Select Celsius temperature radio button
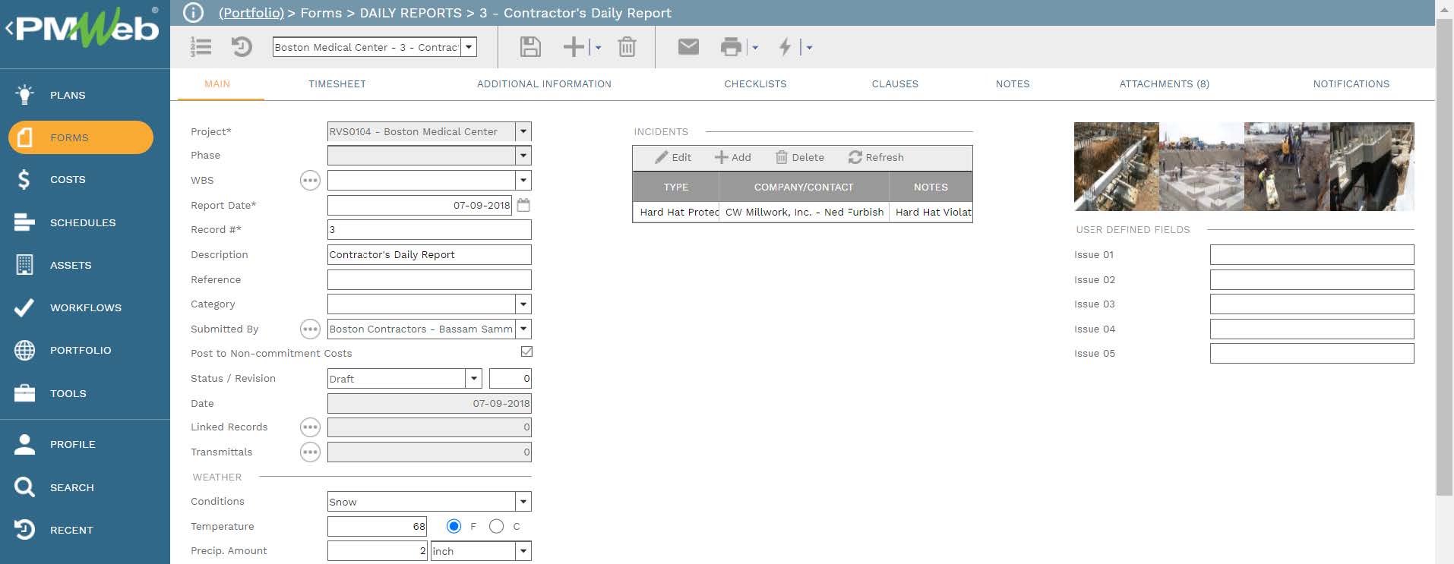Screen dimensions: 1454x564 pyautogui.click(x=497, y=526)
